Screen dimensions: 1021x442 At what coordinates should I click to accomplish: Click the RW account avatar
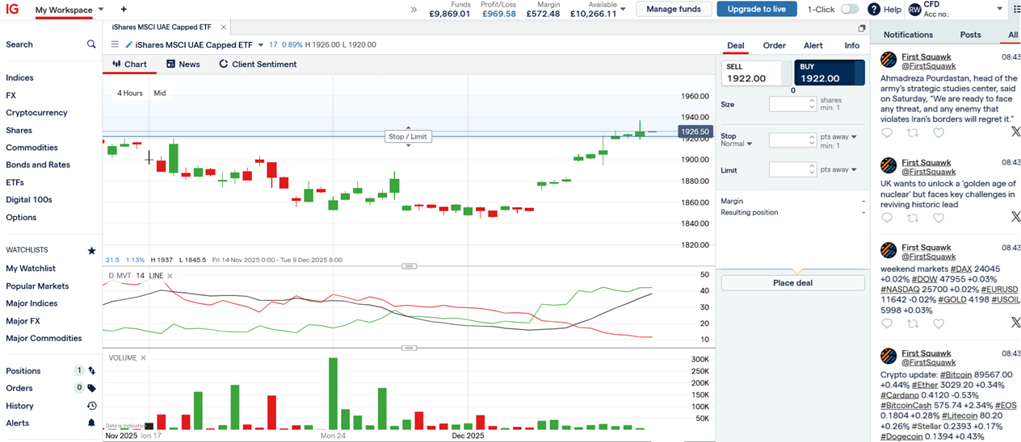[x=914, y=10]
